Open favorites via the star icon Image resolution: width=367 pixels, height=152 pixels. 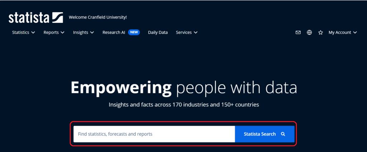(320, 33)
